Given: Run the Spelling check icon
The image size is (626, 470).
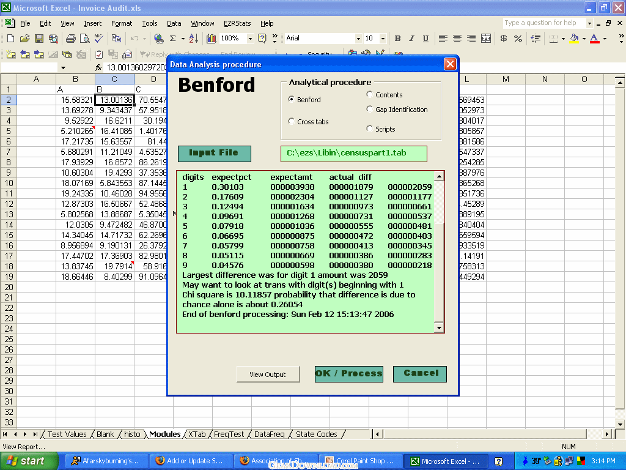Looking at the screenshot, I should (x=98, y=39).
